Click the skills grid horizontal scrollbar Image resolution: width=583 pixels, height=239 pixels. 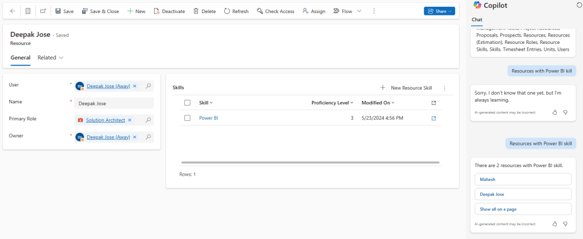310,163
